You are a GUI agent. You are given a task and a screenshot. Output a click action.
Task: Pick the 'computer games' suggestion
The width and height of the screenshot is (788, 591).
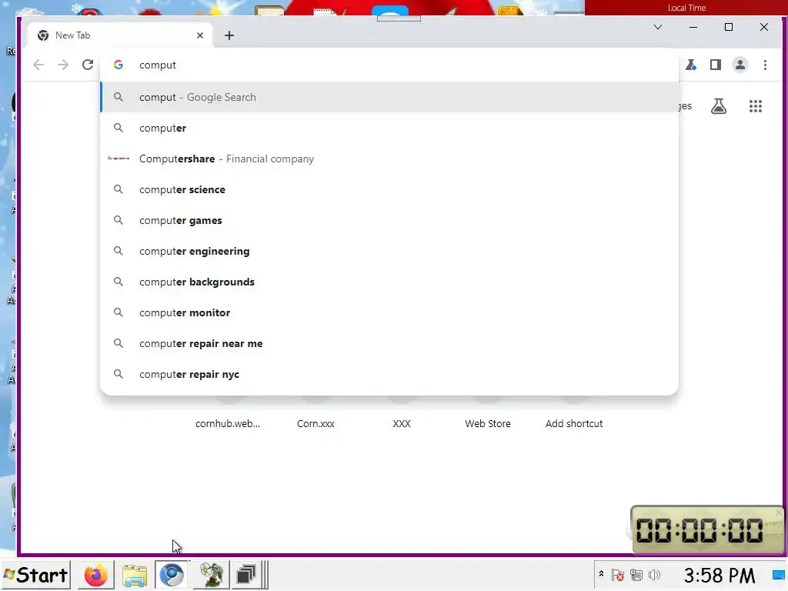point(389,220)
